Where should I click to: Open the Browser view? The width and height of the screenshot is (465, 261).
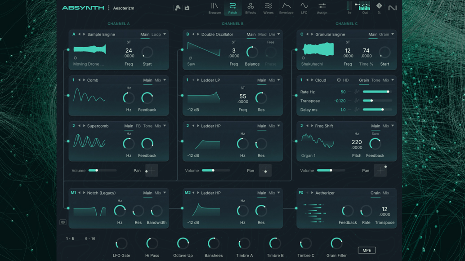[215, 8]
